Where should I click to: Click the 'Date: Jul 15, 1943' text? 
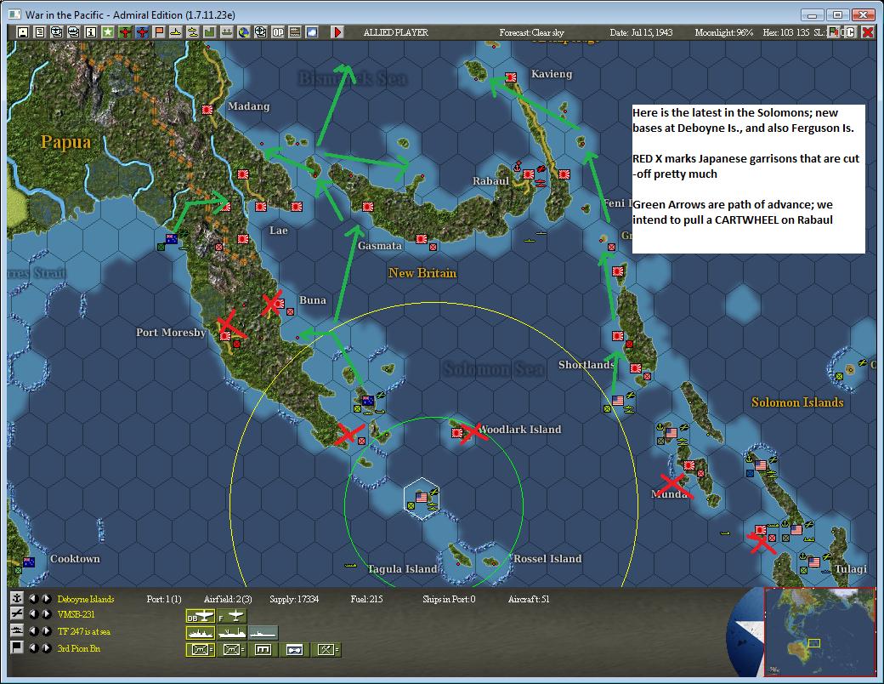click(x=641, y=32)
